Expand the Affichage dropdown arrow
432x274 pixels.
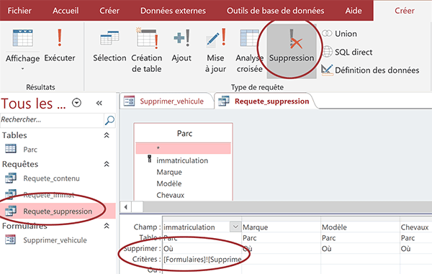[22, 69]
